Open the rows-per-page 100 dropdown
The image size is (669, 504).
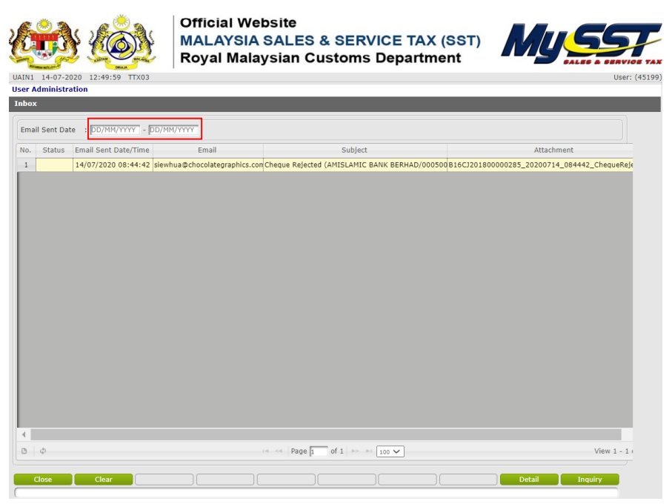coord(390,451)
